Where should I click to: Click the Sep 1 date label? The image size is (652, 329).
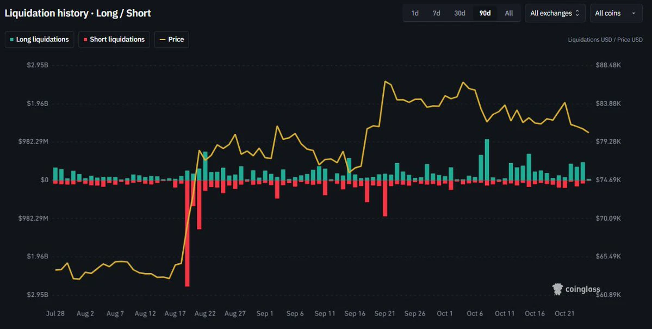point(265,314)
